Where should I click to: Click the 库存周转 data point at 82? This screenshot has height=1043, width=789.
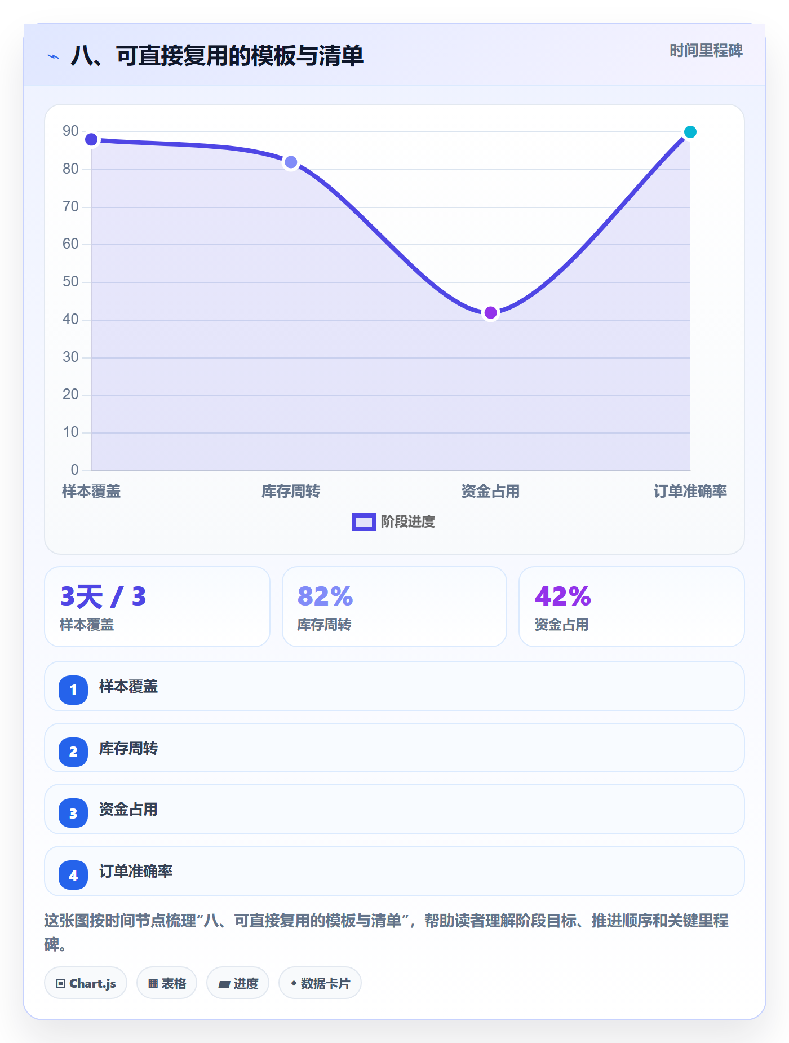click(x=291, y=162)
